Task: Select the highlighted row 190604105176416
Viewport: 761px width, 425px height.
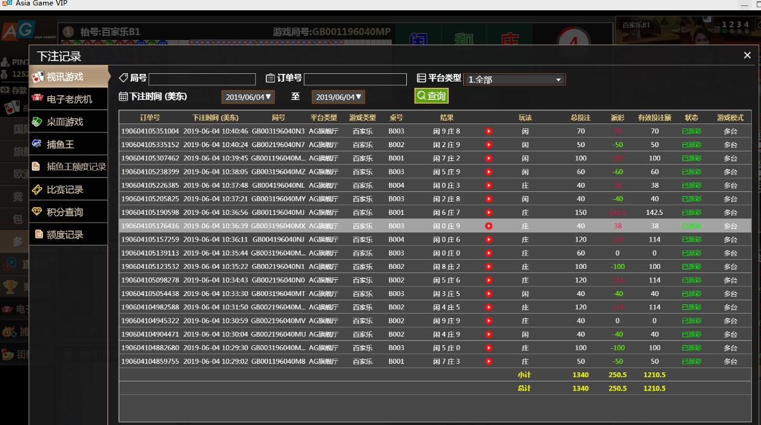Action: click(x=435, y=226)
